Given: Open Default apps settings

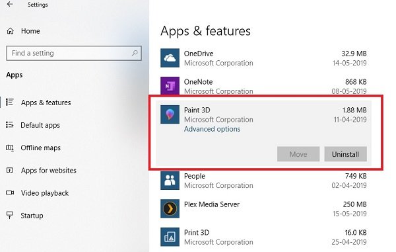Looking at the screenshot, I should coord(40,125).
